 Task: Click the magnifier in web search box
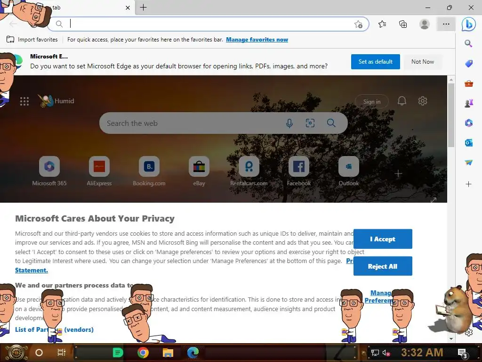[x=331, y=123]
